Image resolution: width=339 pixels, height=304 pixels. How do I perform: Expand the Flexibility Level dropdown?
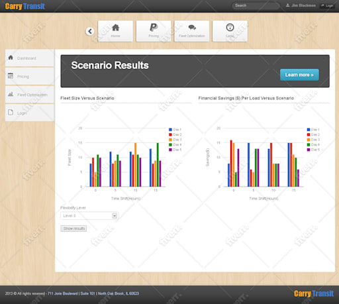click(x=89, y=216)
